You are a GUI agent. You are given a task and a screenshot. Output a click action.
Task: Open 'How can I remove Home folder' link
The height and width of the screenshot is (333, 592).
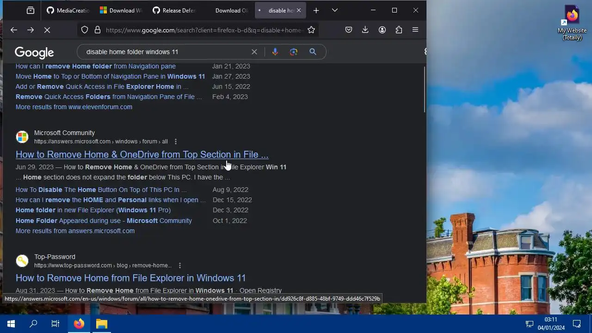pyautogui.click(x=96, y=66)
